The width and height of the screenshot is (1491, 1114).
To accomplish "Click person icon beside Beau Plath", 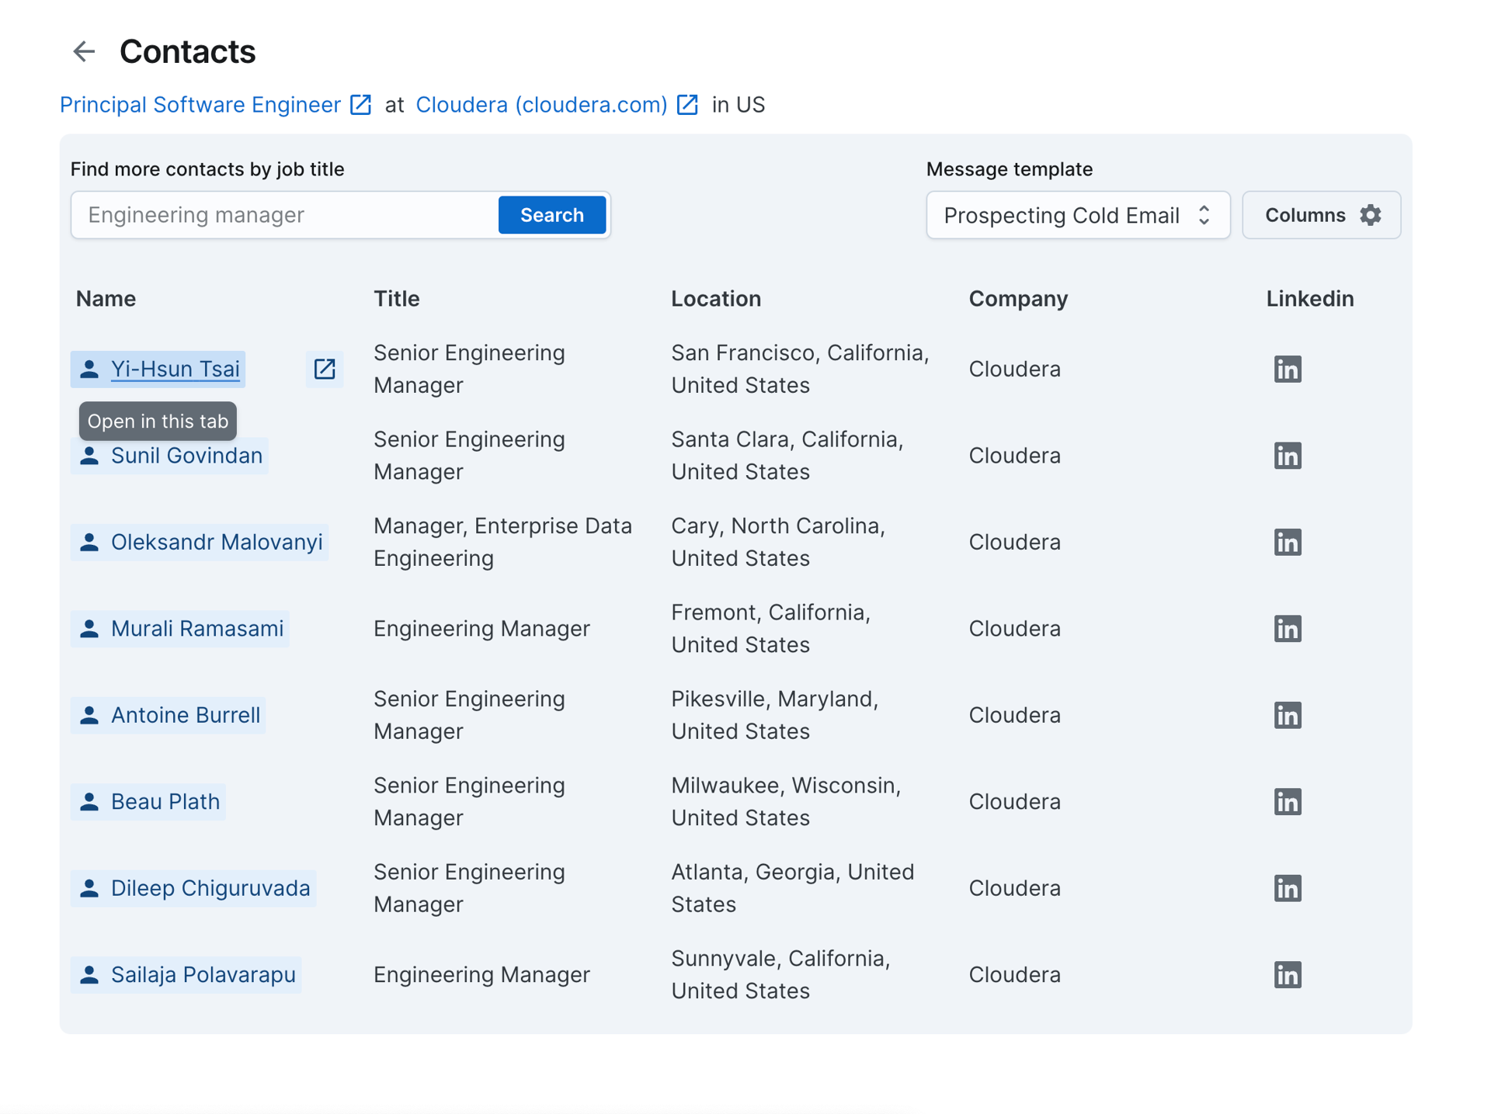I will pos(89,801).
